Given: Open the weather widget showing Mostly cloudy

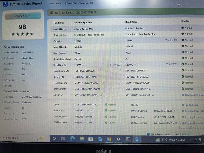Looking at the screenshot, I should tap(170, 139).
